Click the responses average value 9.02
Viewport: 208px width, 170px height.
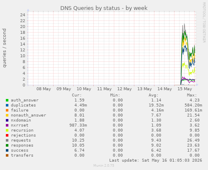pyautogui.click(x=156, y=145)
